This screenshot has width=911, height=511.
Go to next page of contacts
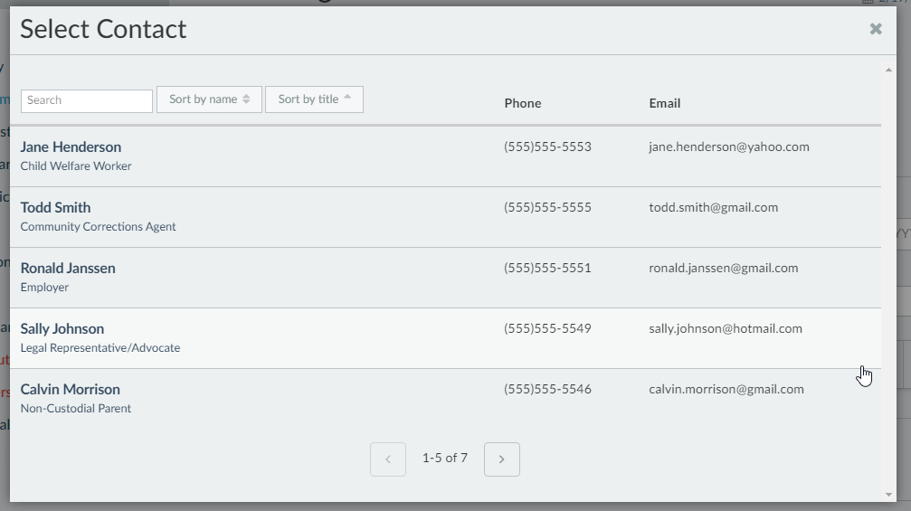click(501, 459)
